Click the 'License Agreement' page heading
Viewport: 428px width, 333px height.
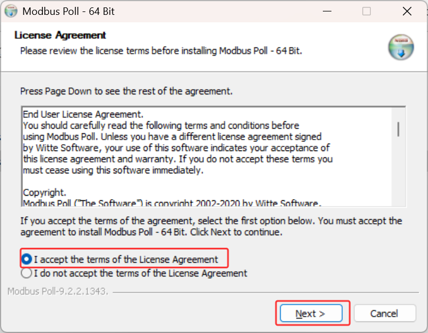(60, 35)
